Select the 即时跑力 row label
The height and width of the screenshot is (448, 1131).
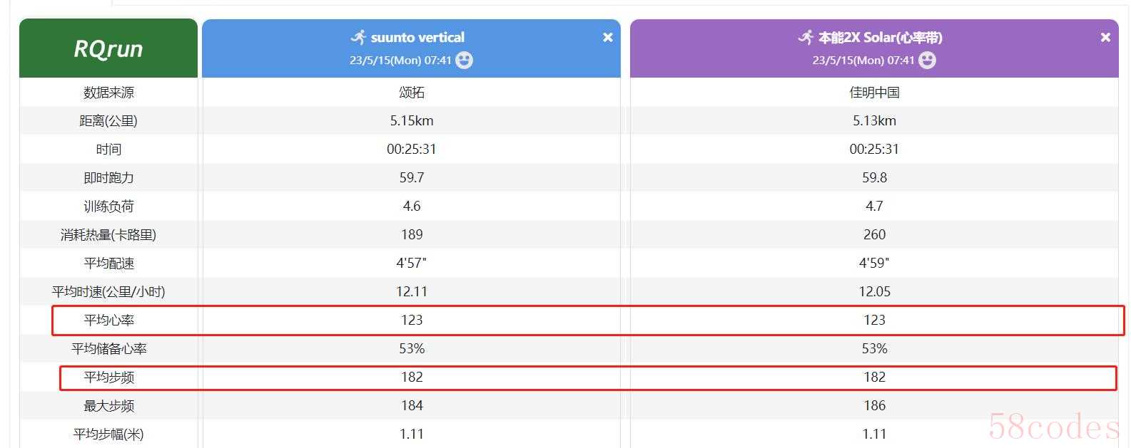click(108, 178)
